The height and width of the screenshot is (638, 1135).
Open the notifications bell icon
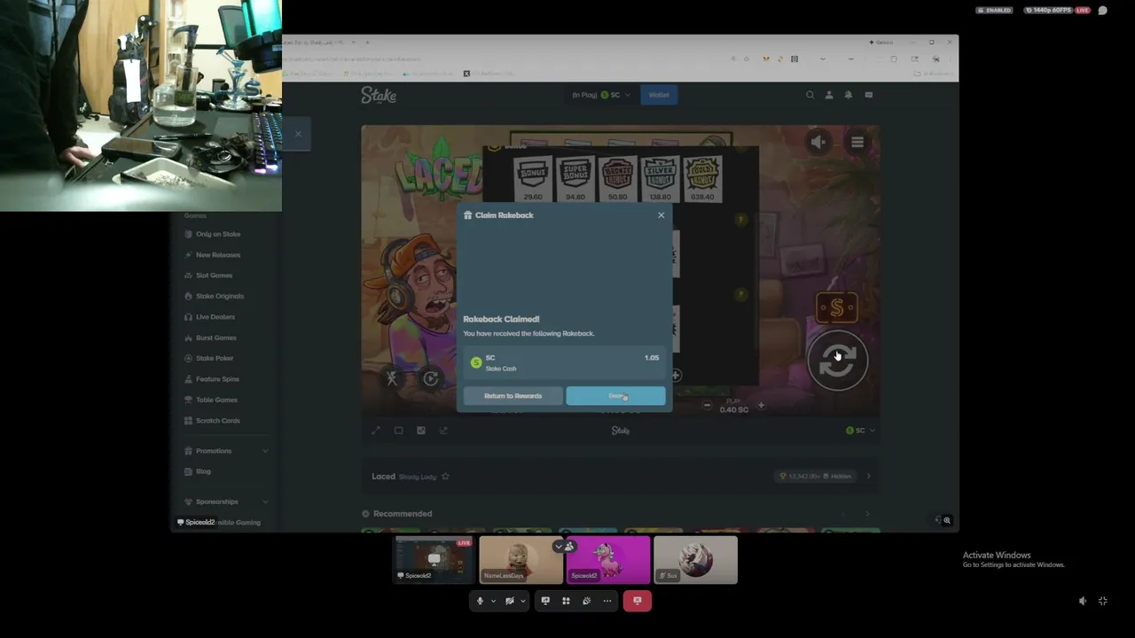(x=849, y=95)
